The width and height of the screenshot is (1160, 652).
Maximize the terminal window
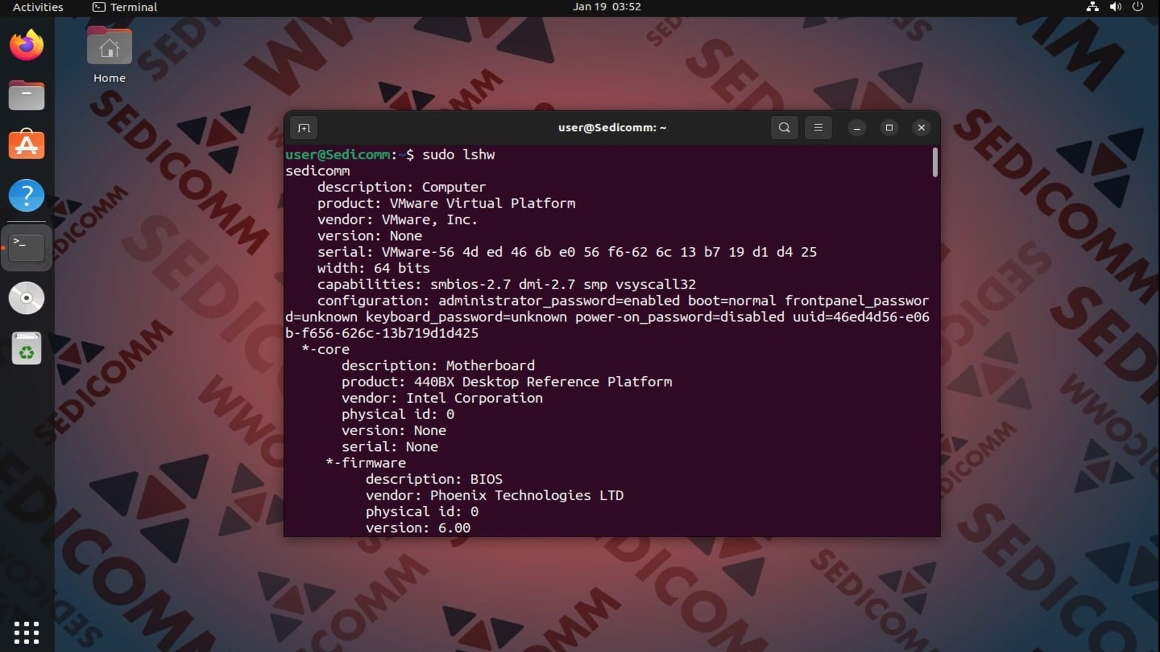(889, 127)
